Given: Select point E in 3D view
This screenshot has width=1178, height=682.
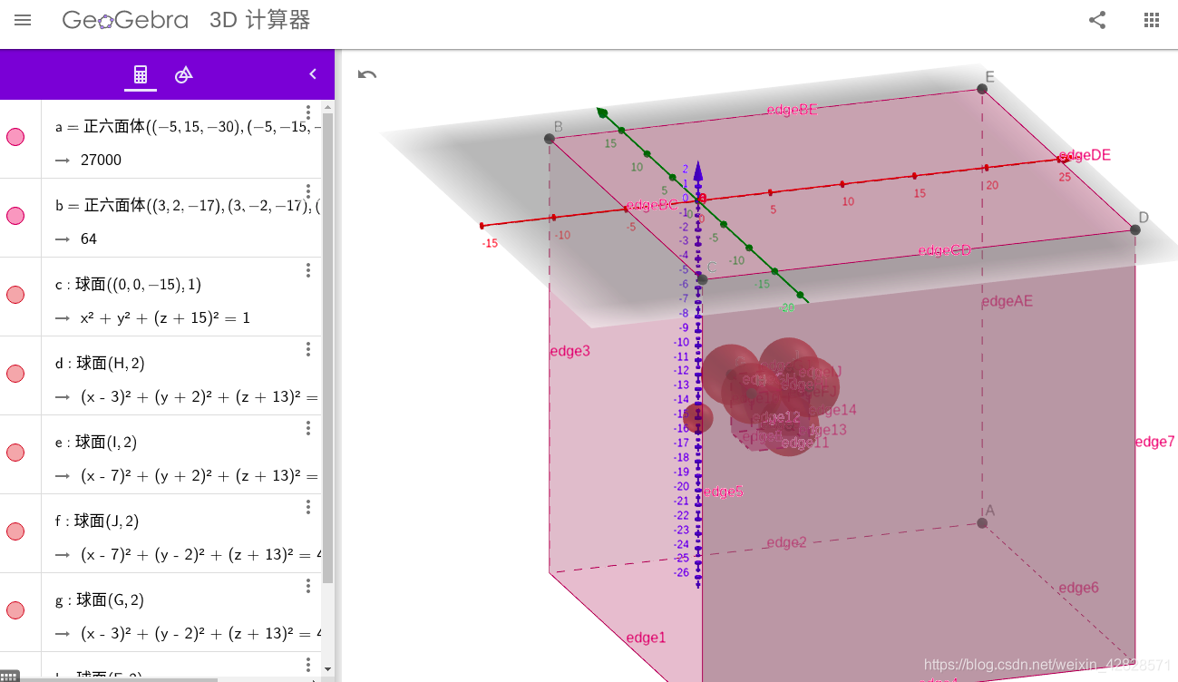Looking at the screenshot, I should [x=982, y=88].
